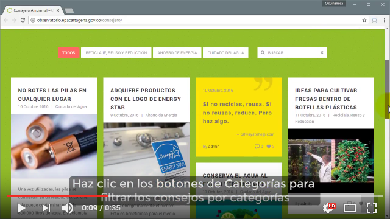Play the video with the play button
Image resolution: width=390 pixels, height=219 pixels.
(x=21, y=208)
